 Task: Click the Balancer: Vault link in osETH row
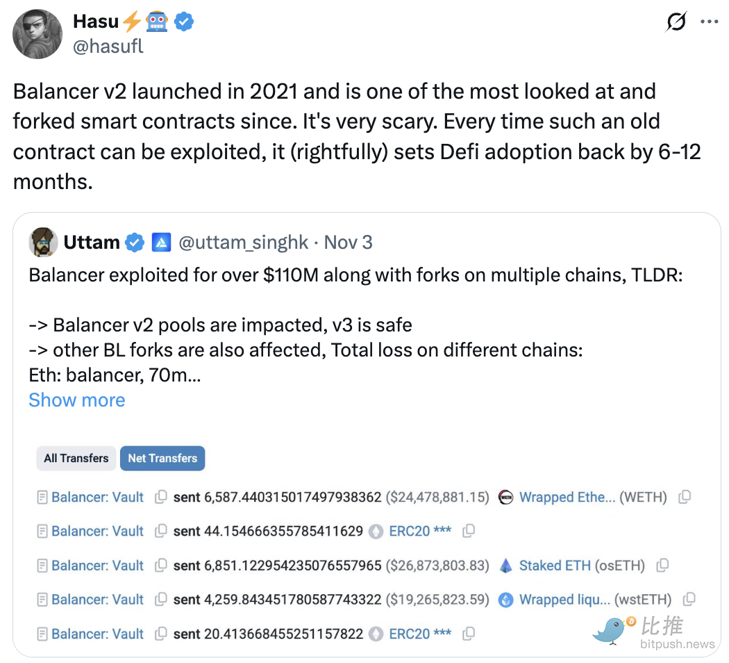(x=97, y=565)
